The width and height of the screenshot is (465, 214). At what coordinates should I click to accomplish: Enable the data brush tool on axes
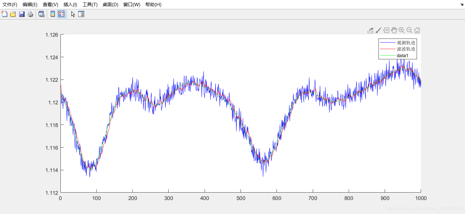point(378,30)
